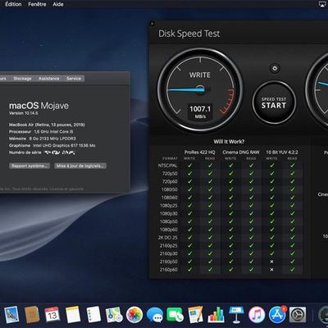Click the Graphisme Intel UHD Graphics line

(52, 146)
